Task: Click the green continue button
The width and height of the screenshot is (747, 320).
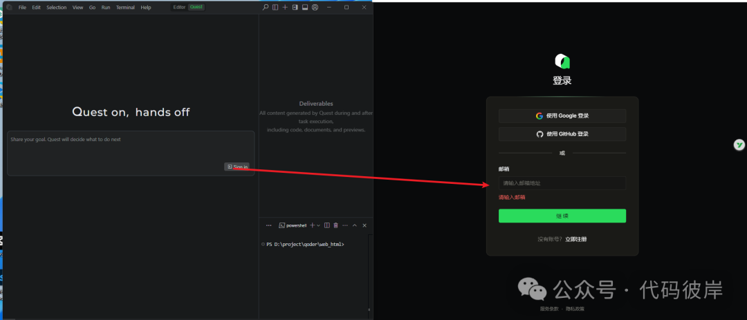Action: pos(562,216)
